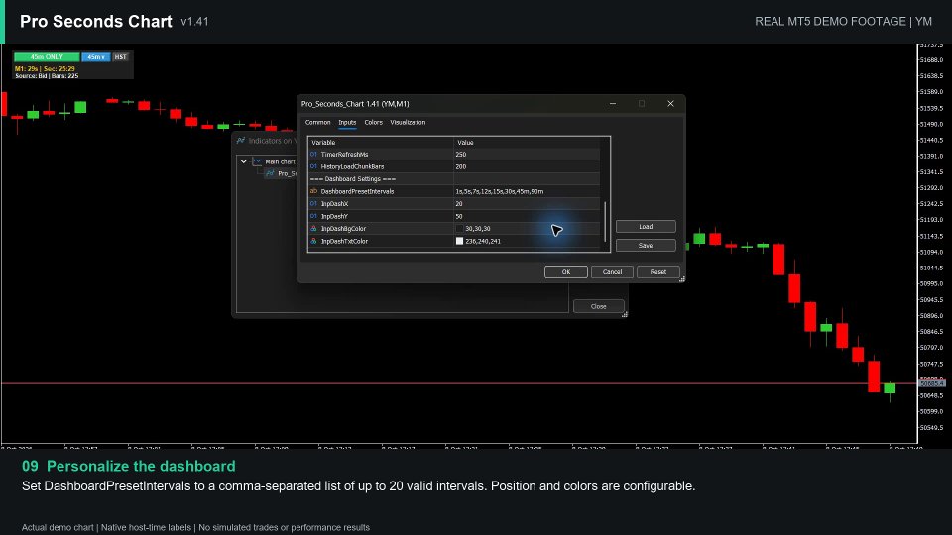Click the Main chart icon in Indicators window
The height and width of the screenshot is (535, 952).
[257, 161]
